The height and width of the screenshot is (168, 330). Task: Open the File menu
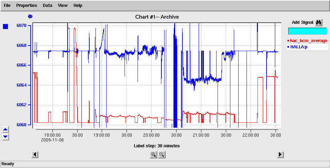(7, 6)
